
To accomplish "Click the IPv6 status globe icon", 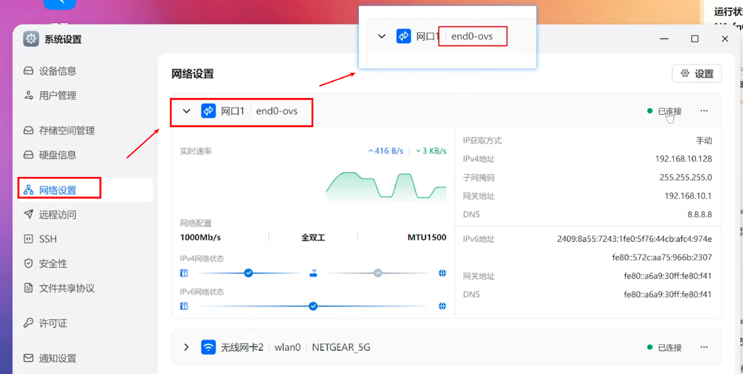I will 442,306.
